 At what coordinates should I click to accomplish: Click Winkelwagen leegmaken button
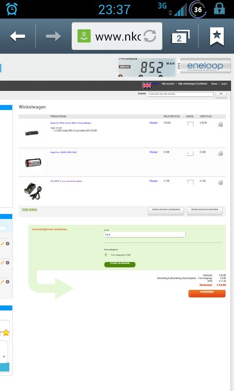click(x=166, y=211)
